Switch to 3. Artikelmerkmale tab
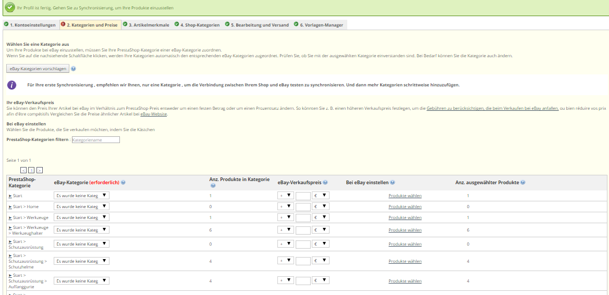This screenshot has width=609, height=295. pyautogui.click(x=146, y=25)
